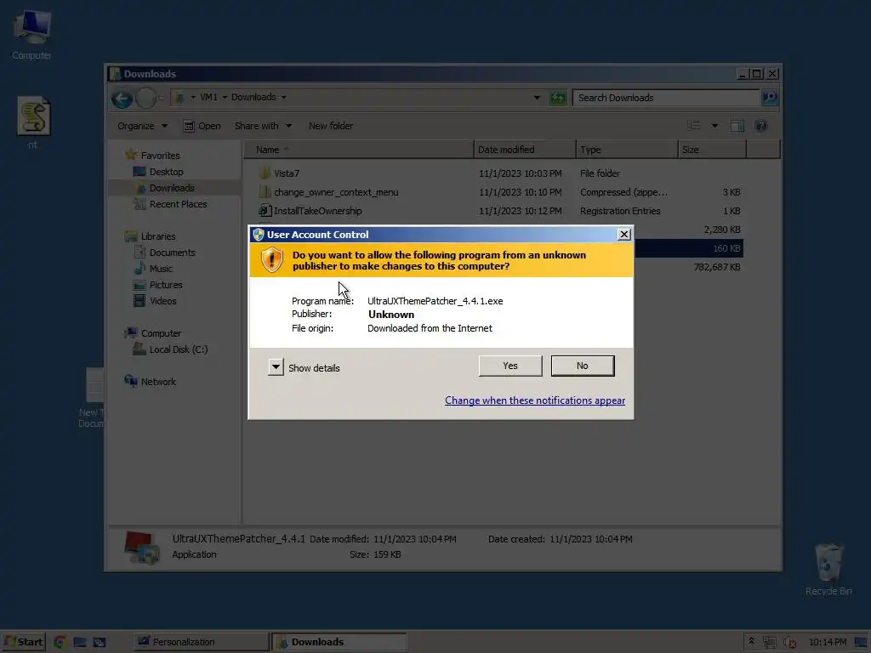Open the Share with dropdown

tap(263, 126)
